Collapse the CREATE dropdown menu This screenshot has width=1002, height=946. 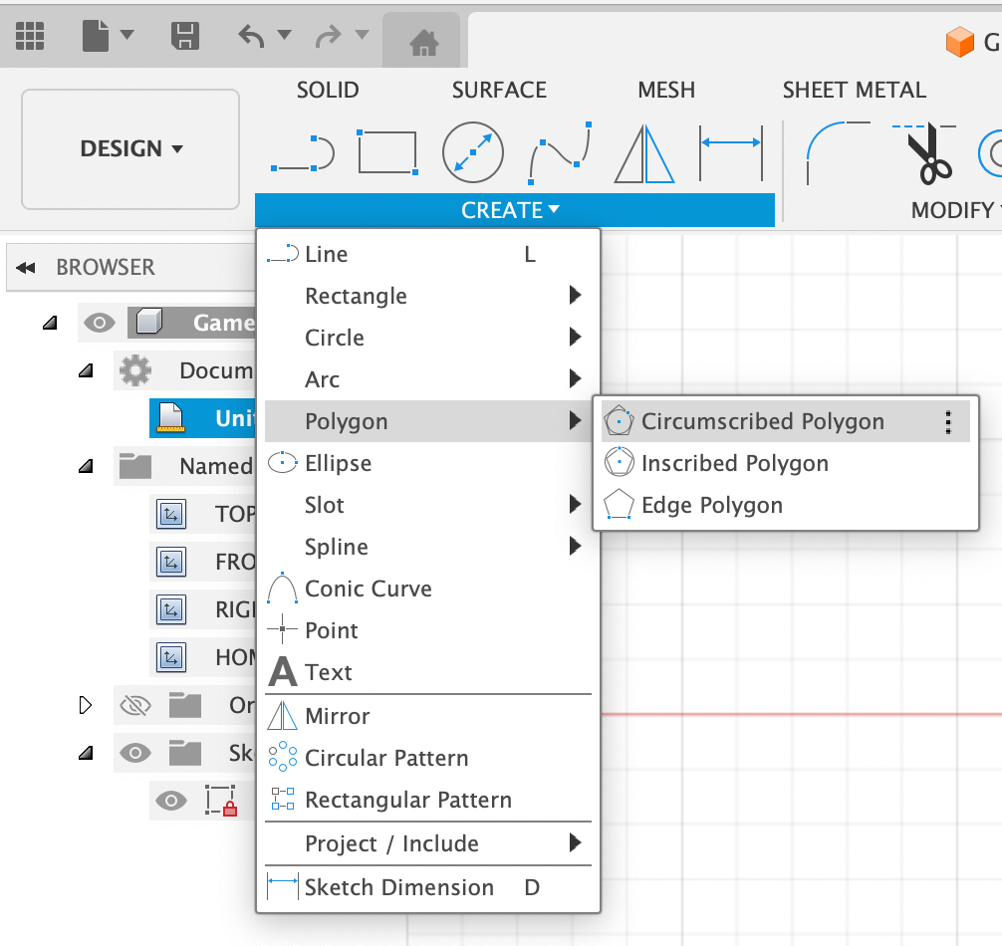click(514, 210)
